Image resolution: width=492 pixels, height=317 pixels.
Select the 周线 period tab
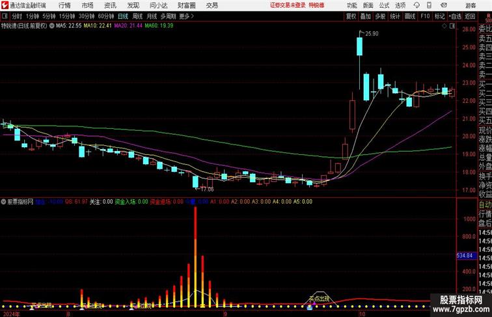pyautogui.click(x=137, y=16)
